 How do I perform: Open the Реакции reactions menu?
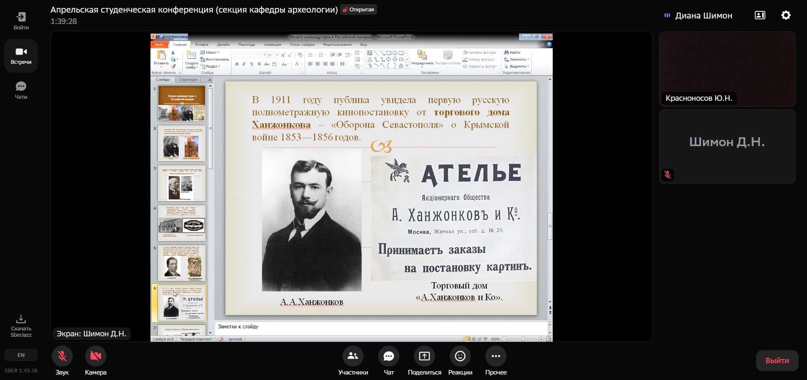point(460,356)
